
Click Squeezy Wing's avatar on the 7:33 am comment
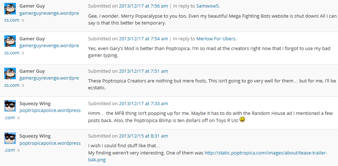point(10,106)
